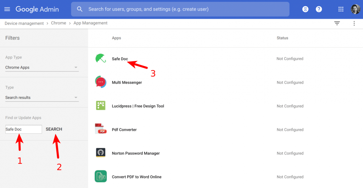
Task: Click the Multi Messenger chat icon
Action: click(101, 82)
